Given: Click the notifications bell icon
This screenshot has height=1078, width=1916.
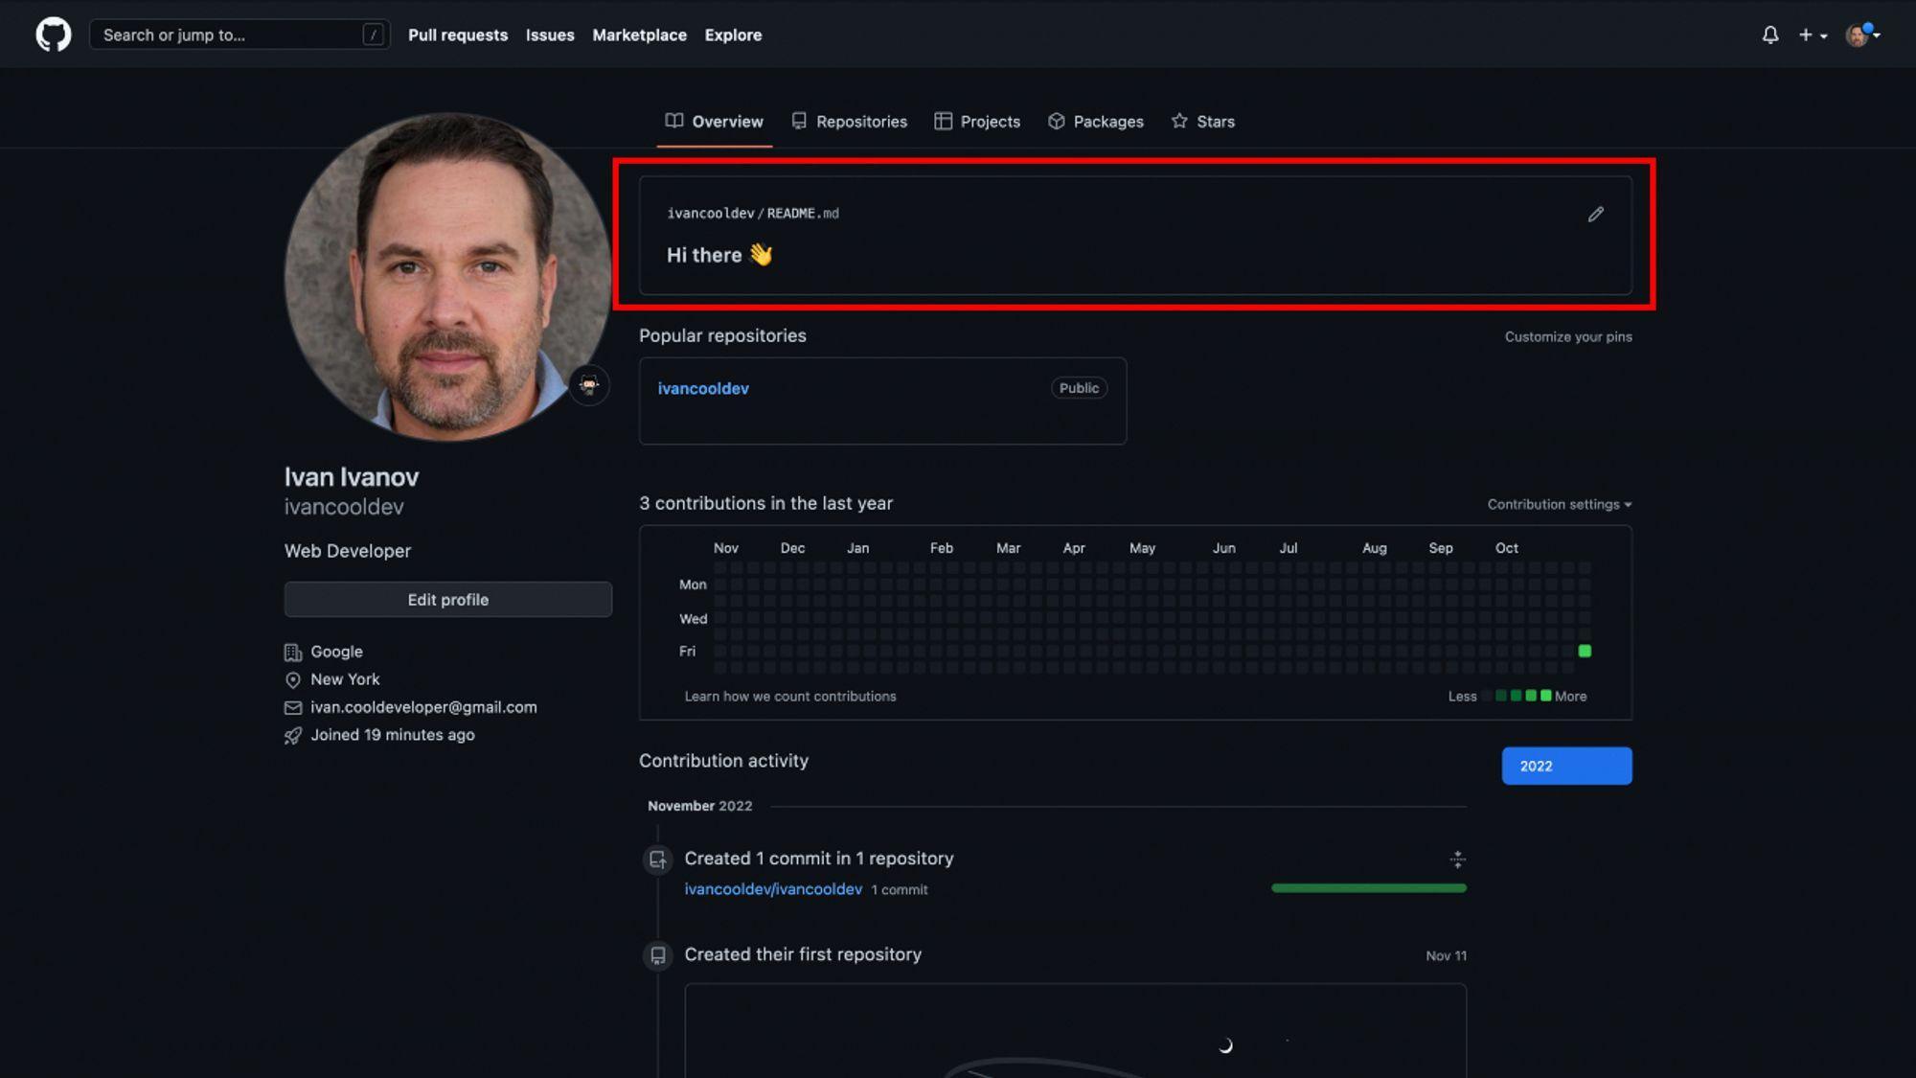Looking at the screenshot, I should point(1770,34).
